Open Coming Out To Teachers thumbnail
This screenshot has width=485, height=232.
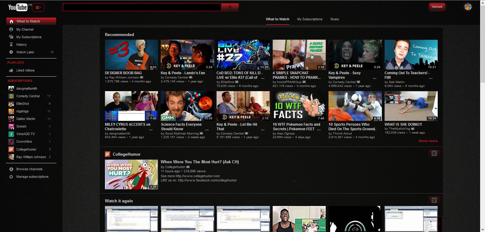[x=411, y=55]
